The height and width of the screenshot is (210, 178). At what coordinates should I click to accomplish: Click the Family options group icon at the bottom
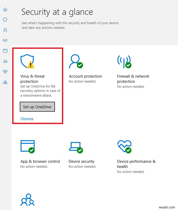coord(27,200)
